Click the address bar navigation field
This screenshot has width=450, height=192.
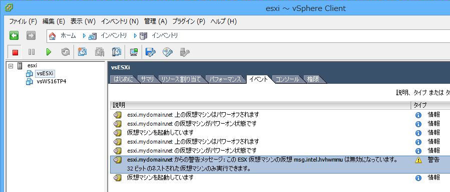[x=248, y=36]
